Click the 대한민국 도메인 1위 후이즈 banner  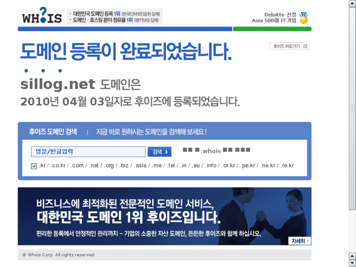(165, 216)
